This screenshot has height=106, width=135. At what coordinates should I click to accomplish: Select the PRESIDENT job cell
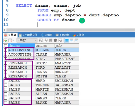pos(67,59)
